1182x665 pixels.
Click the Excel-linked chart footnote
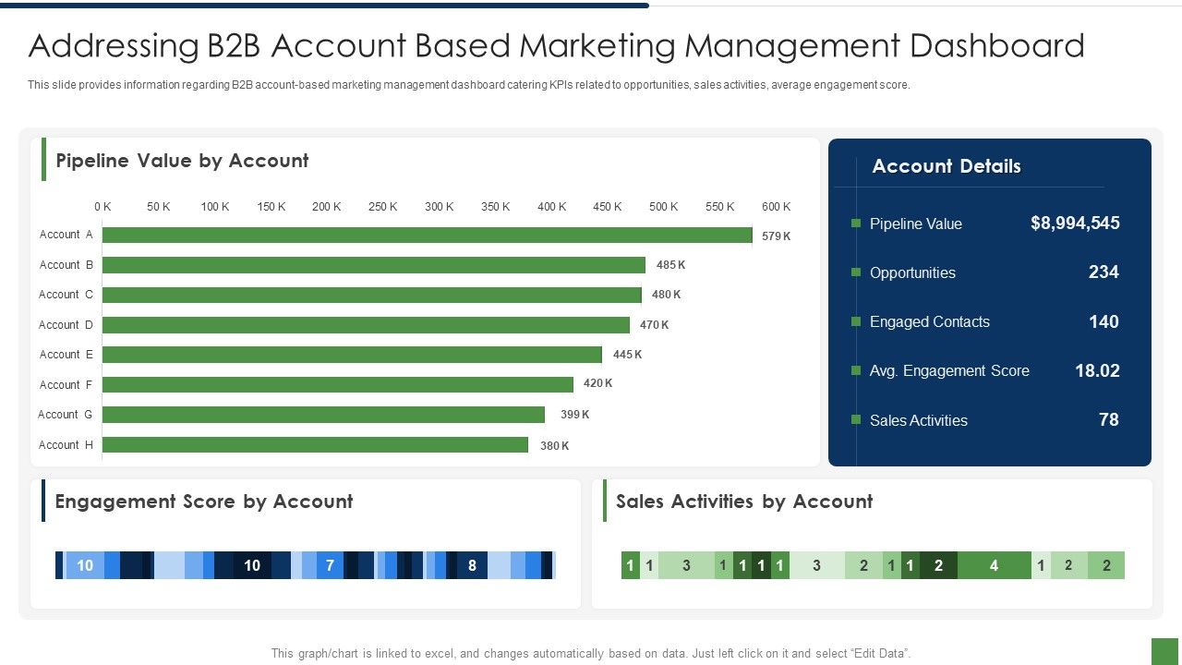(591, 653)
